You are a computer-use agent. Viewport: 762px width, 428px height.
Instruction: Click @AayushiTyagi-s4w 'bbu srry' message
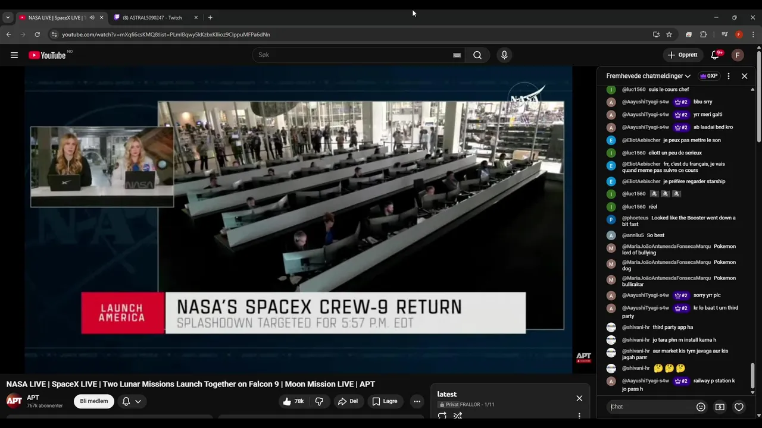point(702,102)
